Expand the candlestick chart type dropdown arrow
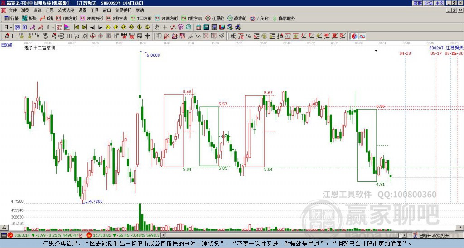 (x=53, y=27)
